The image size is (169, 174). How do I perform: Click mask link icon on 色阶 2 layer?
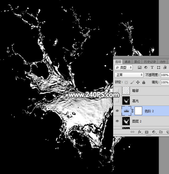coord(132,111)
